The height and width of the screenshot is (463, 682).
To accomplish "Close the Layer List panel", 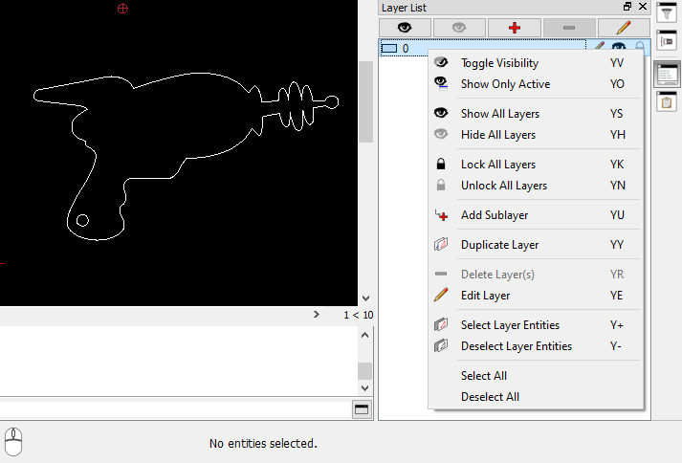I will [643, 7].
